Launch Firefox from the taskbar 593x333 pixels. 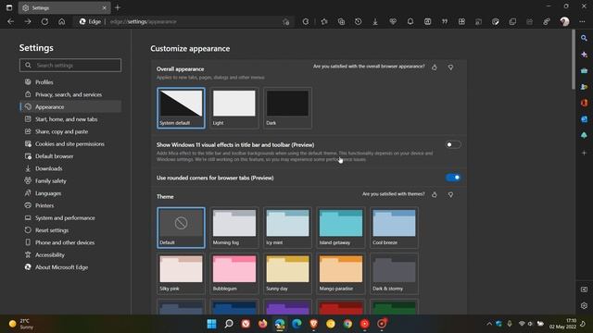pyautogui.click(x=263, y=324)
